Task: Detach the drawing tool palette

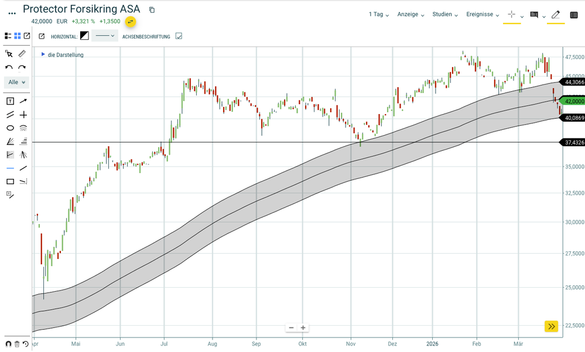Action: pos(27,36)
